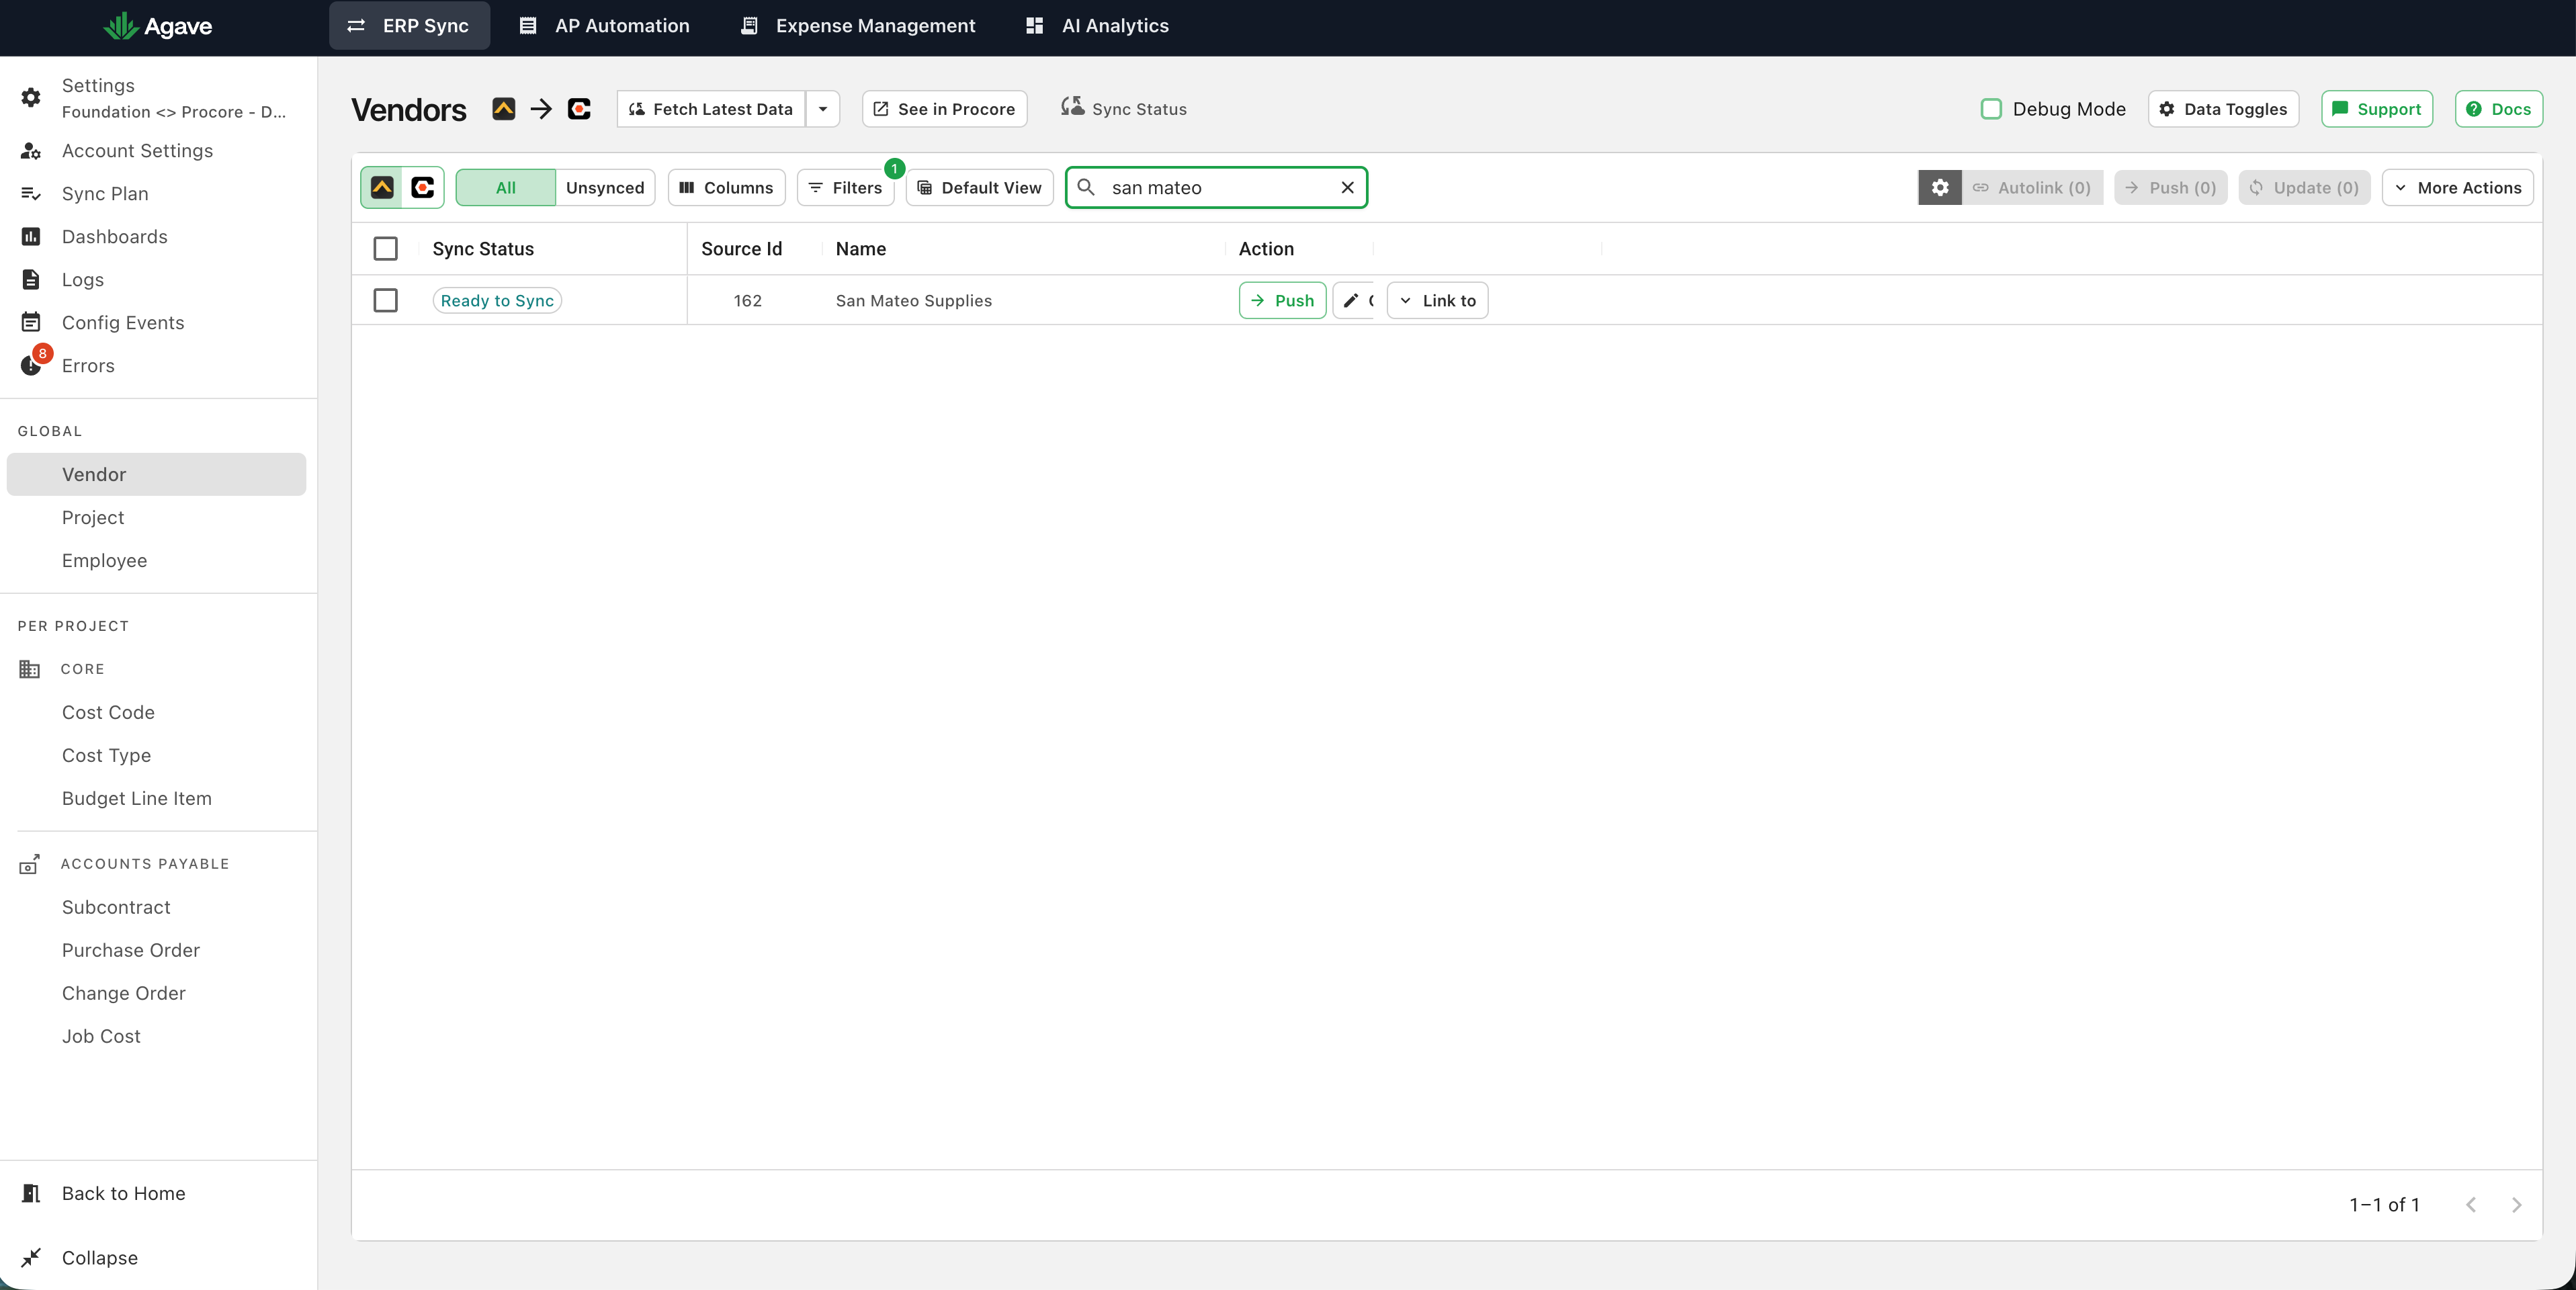2576x1290 pixels.
Task: Click the Sync Status column header
Action: point(483,249)
